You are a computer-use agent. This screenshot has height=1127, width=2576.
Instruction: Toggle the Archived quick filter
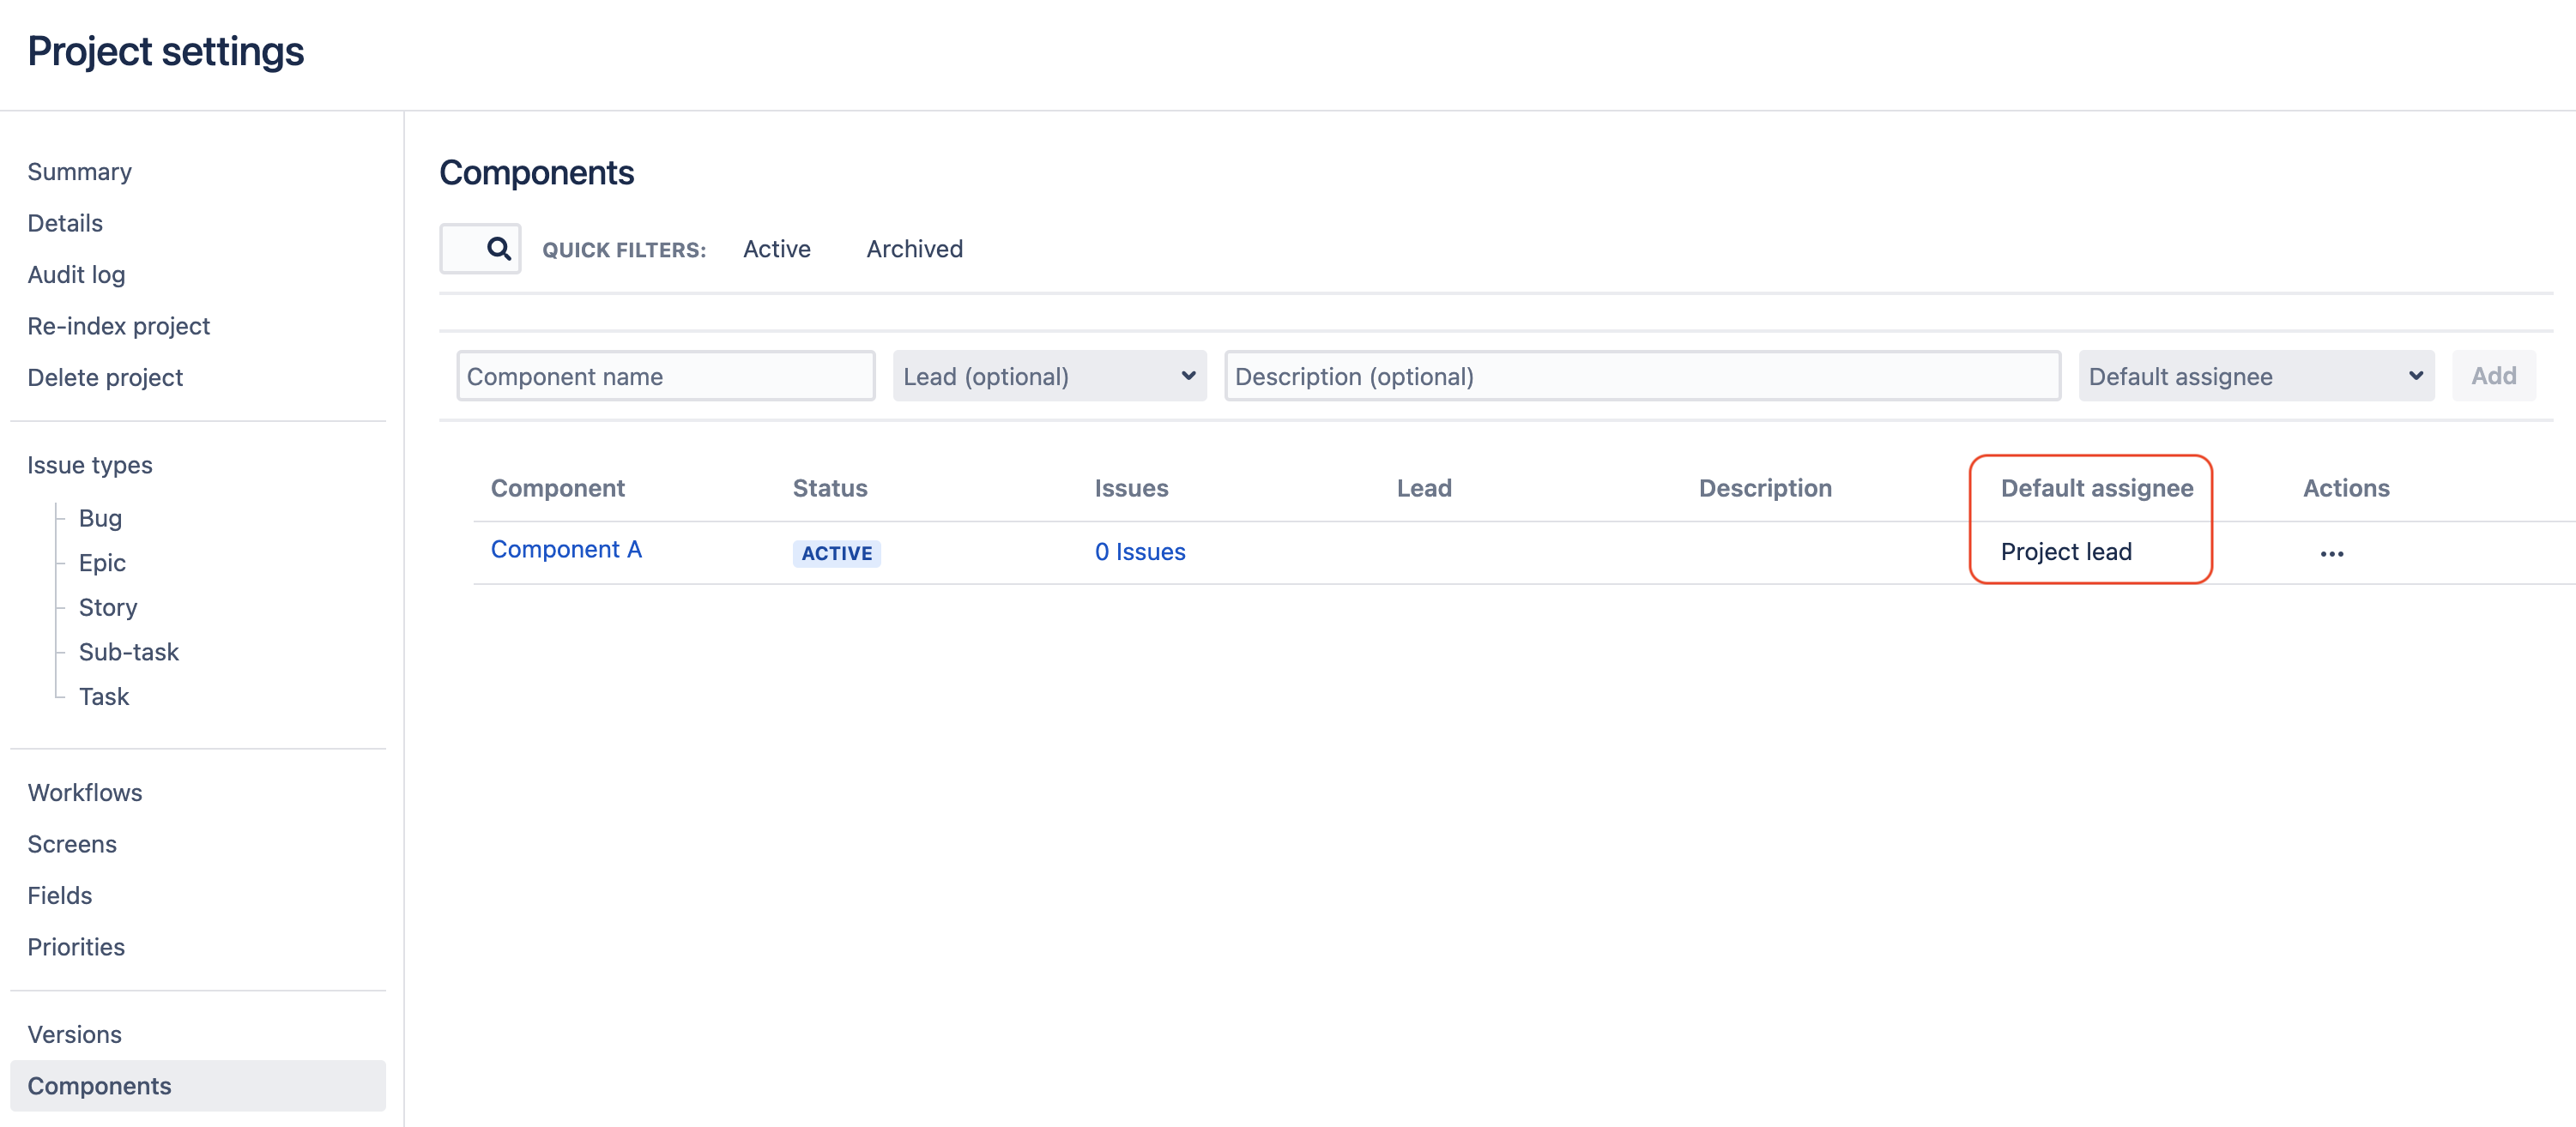[x=914, y=249]
